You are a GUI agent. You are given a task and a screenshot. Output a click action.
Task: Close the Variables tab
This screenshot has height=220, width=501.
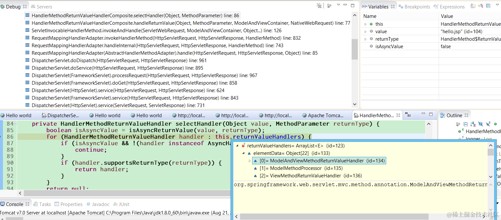tap(393, 7)
